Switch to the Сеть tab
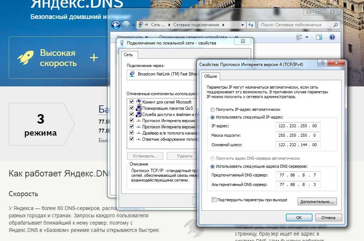364x241 pixels. tap(128, 55)
